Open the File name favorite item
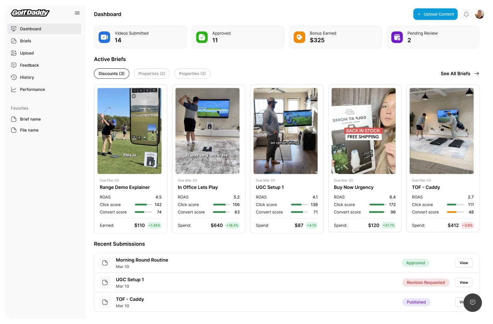 coord(29,130)
